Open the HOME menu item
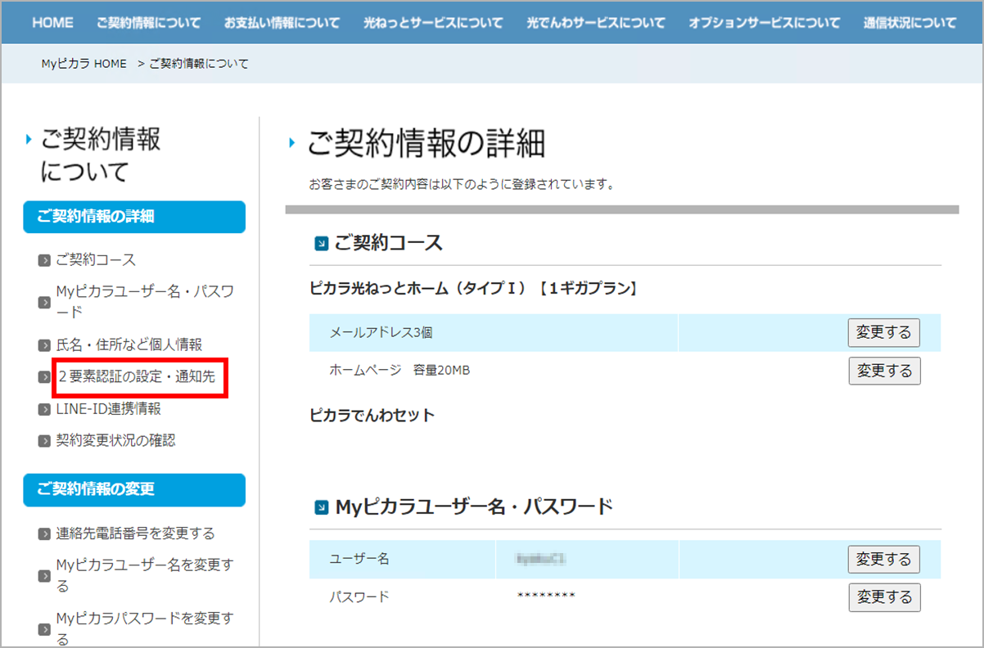The image size is (984, 648). point(52,23)
